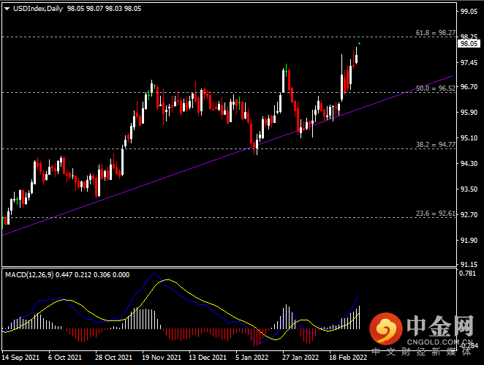Click the 28 Oct 2021 date label

113,357
